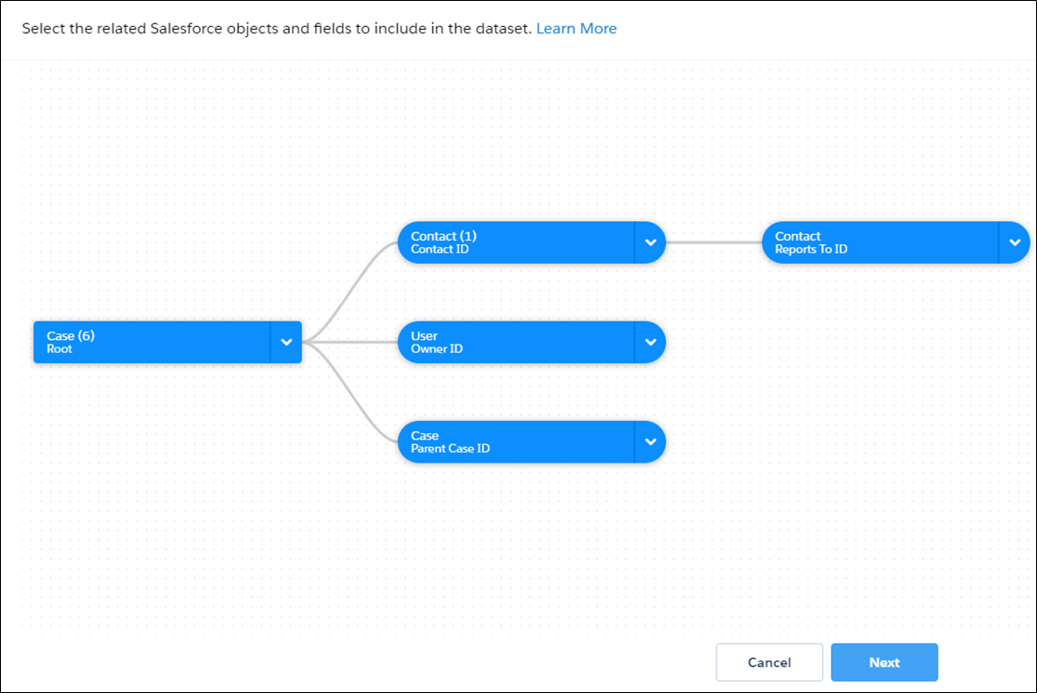Proceed with the Next button
The height and width of the screenshot is (693, 1037).
pyautogui.click(x=884, y=662)
